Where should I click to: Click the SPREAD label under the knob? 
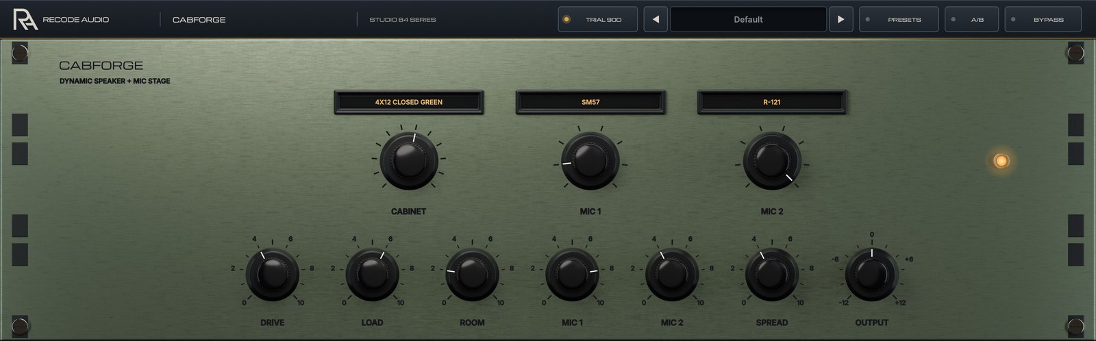click(772, 323)
